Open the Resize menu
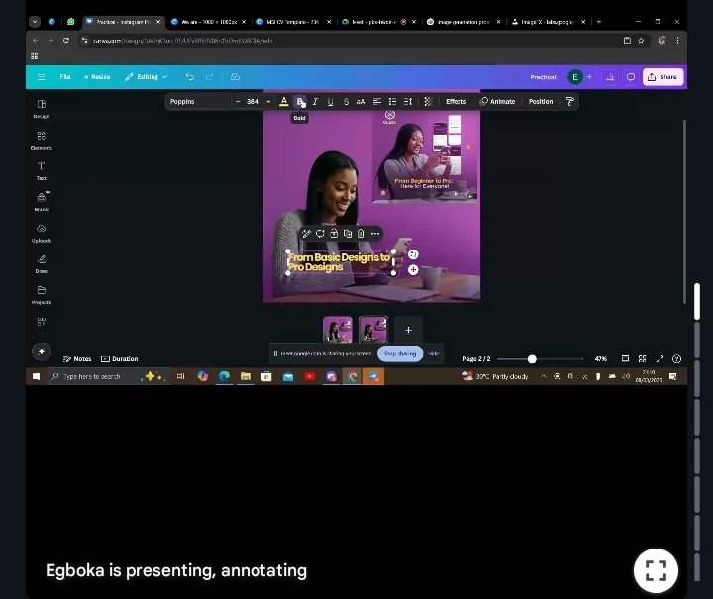Image resolution: width=713 pixels, height=599 pixels. point(97,77)
